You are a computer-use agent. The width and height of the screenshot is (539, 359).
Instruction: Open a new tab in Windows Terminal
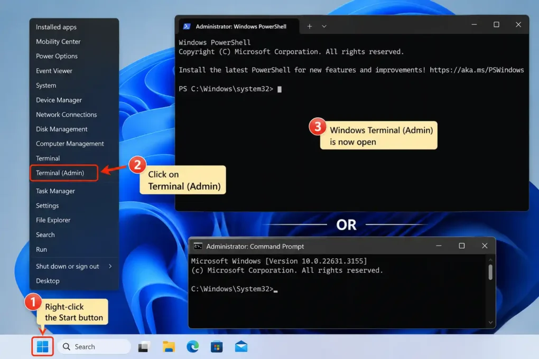click(x=309, y=26)
